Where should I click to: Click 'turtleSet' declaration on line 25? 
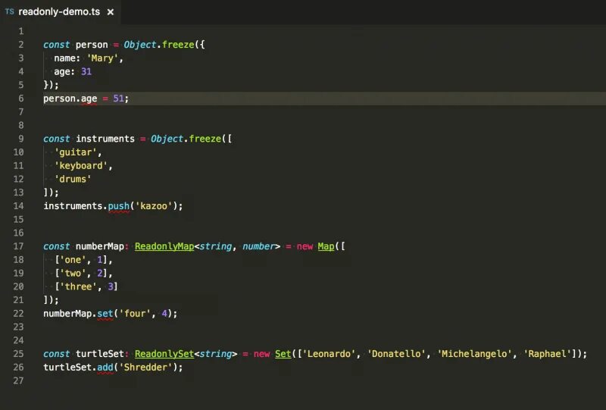[x=100, y=354]
